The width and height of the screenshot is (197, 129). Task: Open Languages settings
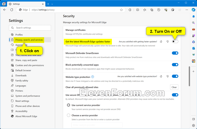point(30,86)
